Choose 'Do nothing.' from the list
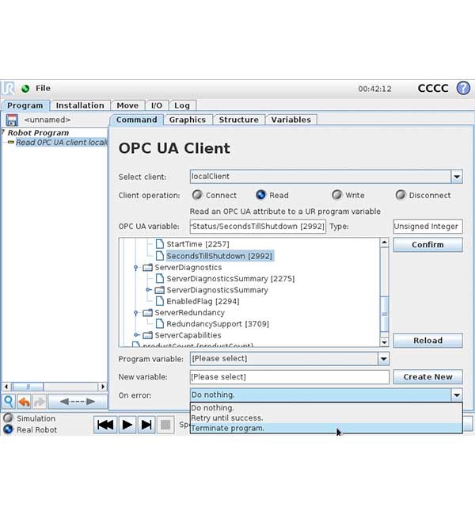475x515 pixels. click(x=326, y=408)
